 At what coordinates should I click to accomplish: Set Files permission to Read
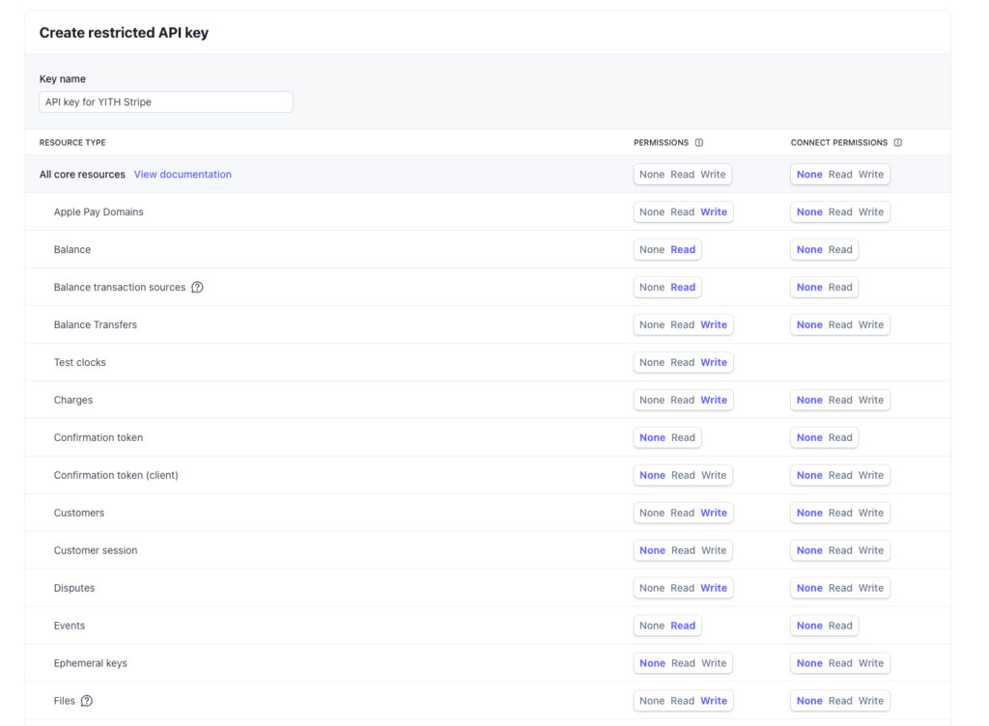pyautogui.click(x=682, y=701)
